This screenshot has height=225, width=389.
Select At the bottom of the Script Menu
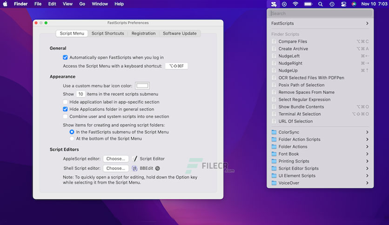(x=72, y=139)
